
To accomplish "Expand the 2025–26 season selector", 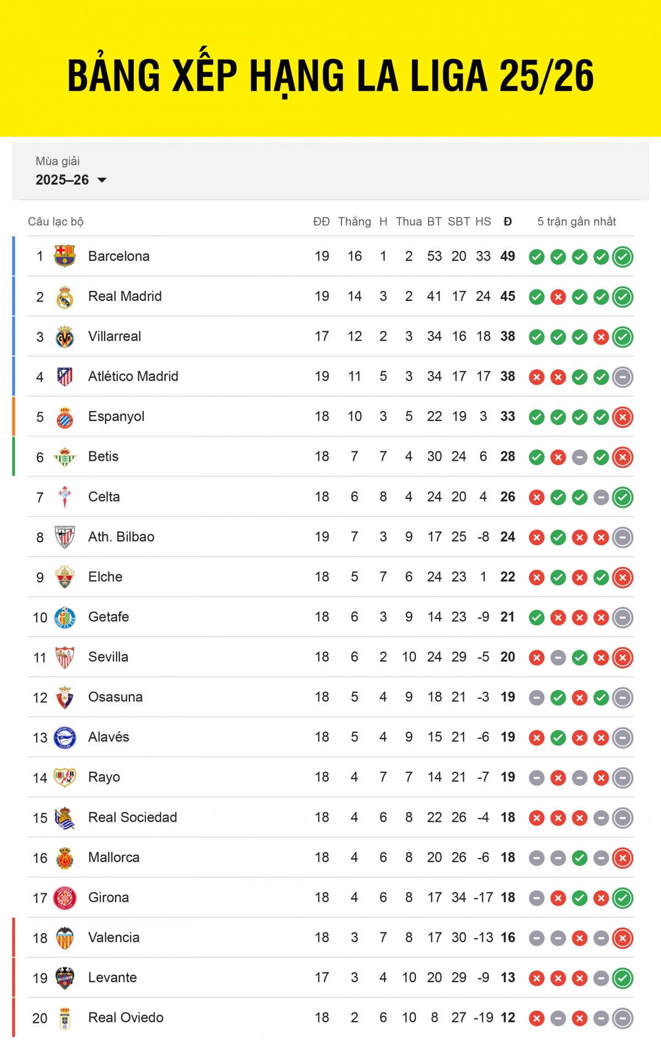I will [71, 179].
